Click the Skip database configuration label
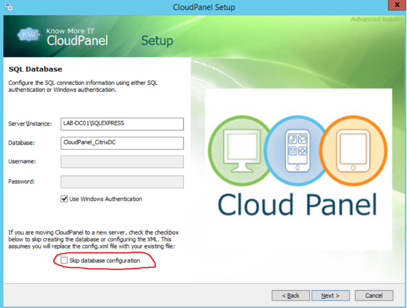This screenshot has width=407, height=308. (105, 260)
